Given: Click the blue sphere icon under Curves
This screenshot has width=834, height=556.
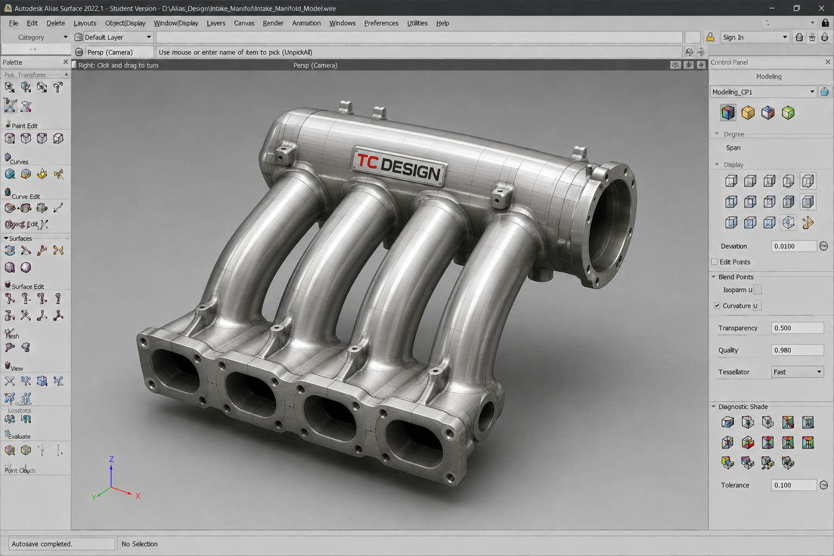Looking at the screenshot, I should point(10,174).
